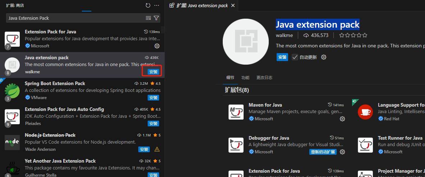Open manage gear for Extension Pack for Java
This screenshot has height=177, width=425.
157,46
